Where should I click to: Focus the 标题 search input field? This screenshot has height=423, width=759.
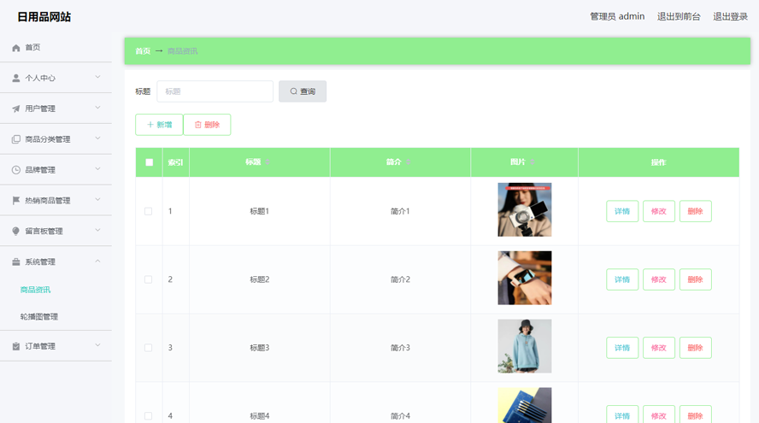(215, 91)
